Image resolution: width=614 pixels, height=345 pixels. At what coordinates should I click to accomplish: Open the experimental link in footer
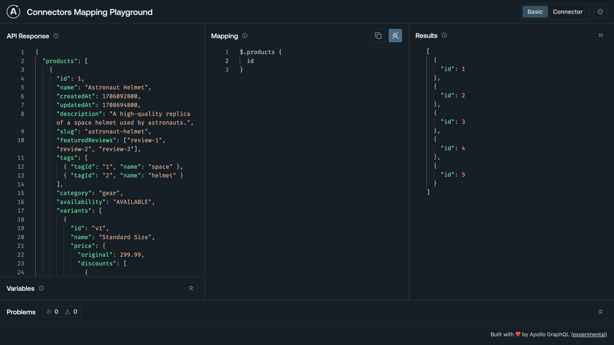pyautogui.click(x=589, y=334)
